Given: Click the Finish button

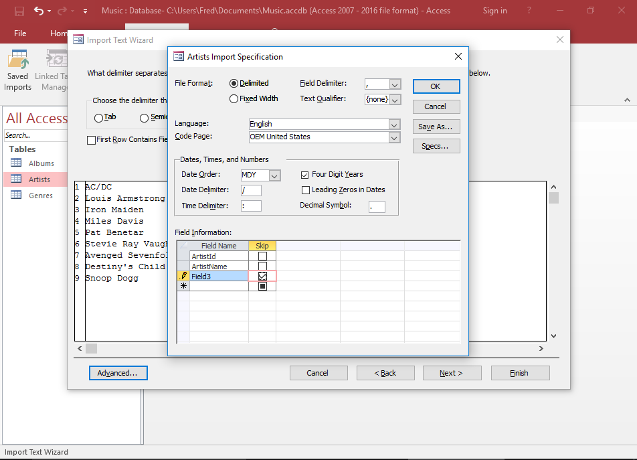Looking at the screenshot, I should (x=520, y=373).
